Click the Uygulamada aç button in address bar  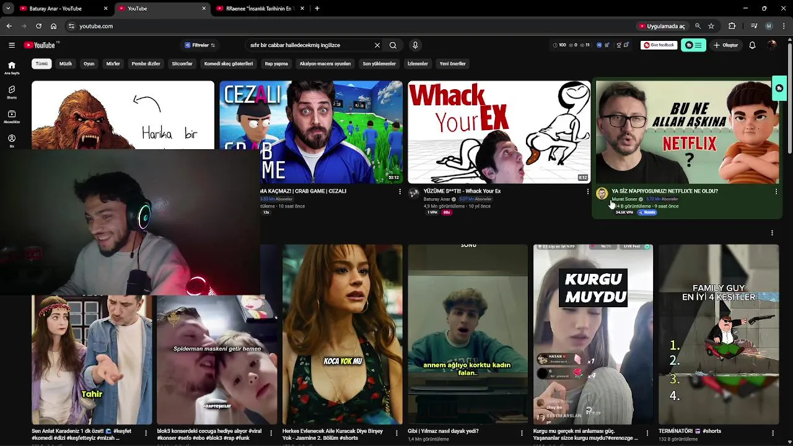click(661, 26)
